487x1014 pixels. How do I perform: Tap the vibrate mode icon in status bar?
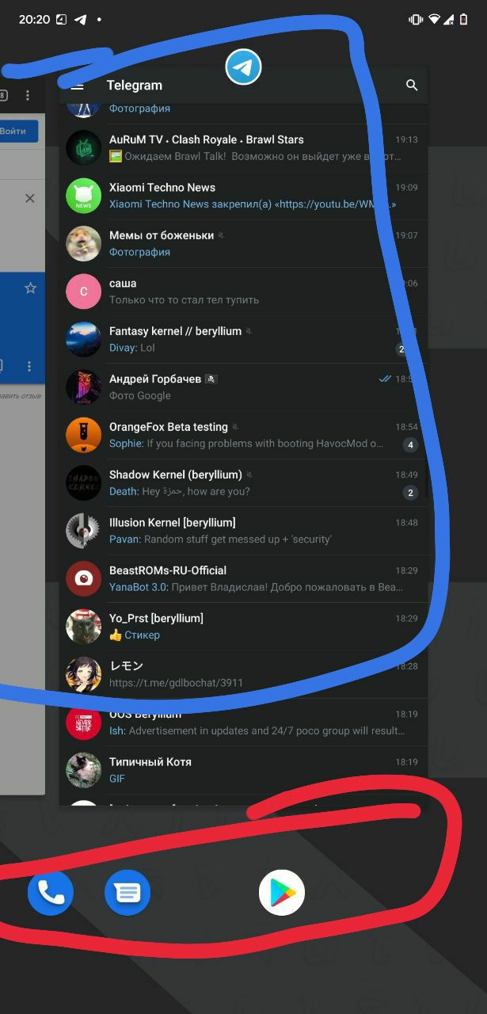[416, 19]
